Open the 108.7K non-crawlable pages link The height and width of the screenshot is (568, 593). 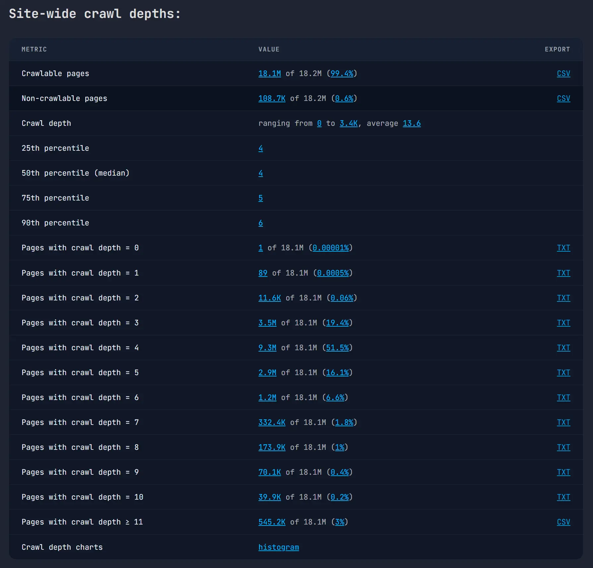coord(272,98)
